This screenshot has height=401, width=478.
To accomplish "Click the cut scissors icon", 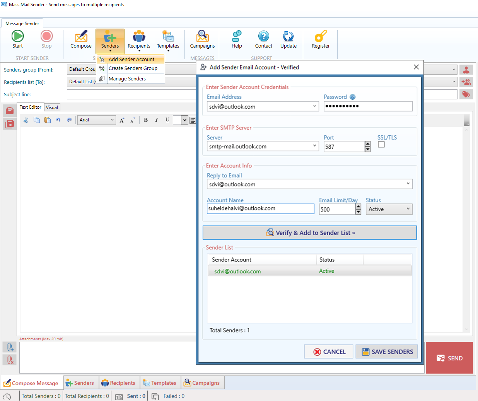I will point(26,120).
